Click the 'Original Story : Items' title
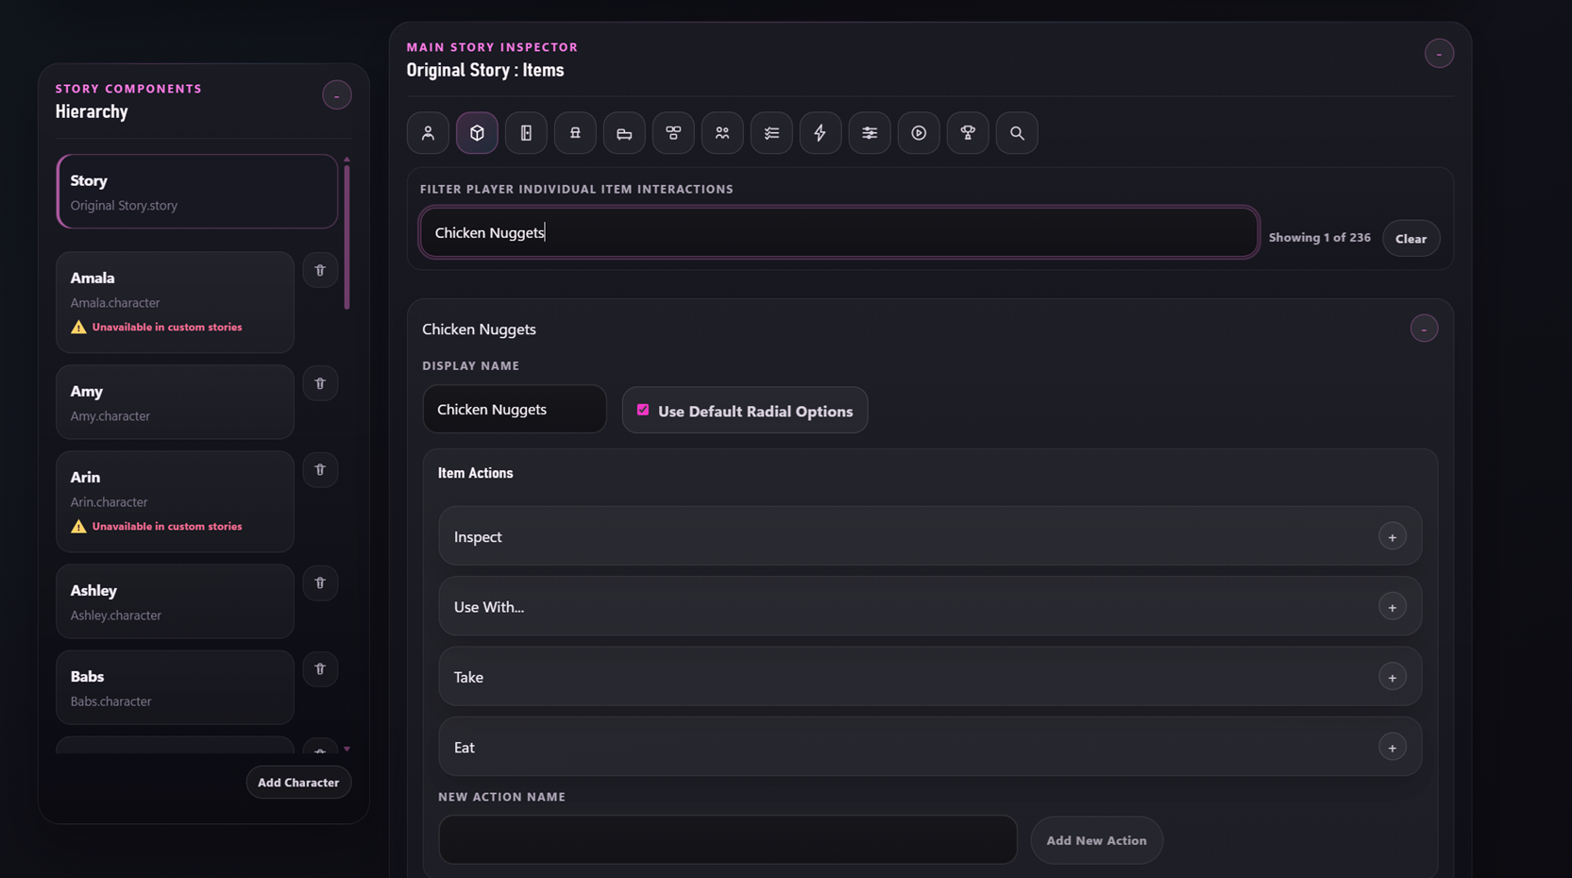This screenshot has width=1572, height=878. coord(485,70)
